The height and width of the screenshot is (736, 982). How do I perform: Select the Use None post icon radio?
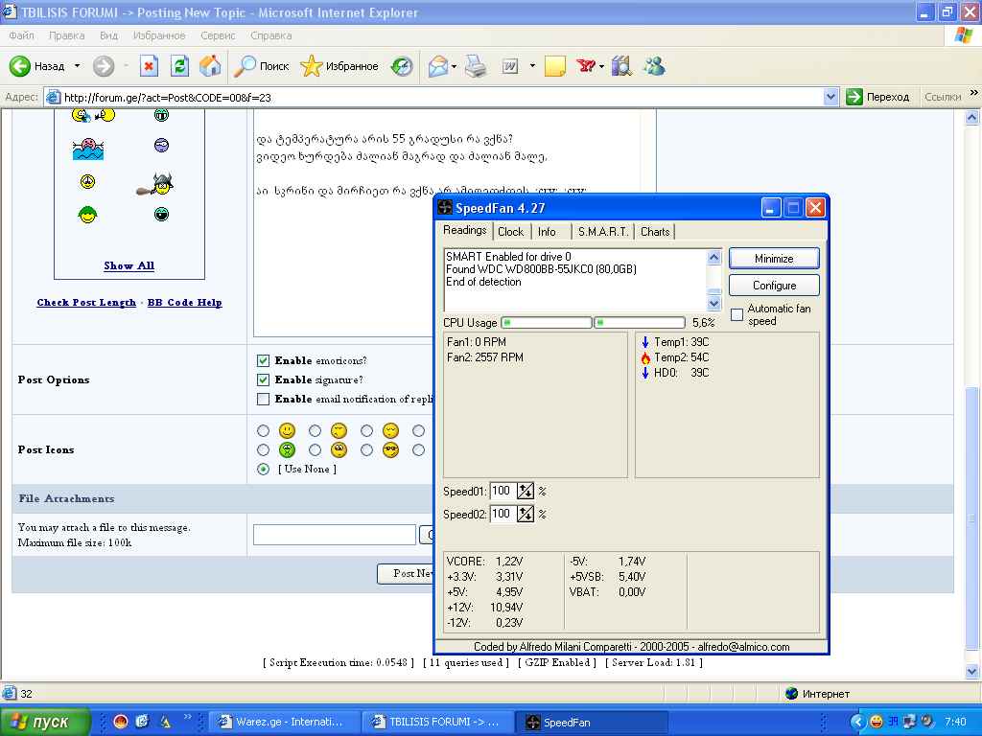coord(263,469)
